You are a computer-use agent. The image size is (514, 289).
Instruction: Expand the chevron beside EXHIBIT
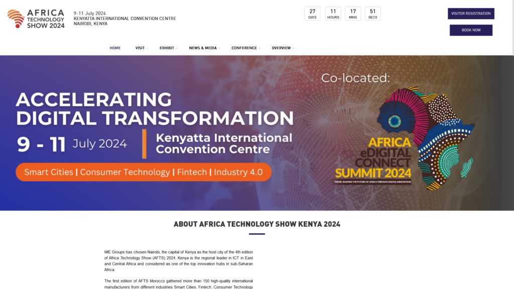click(177, 48)
